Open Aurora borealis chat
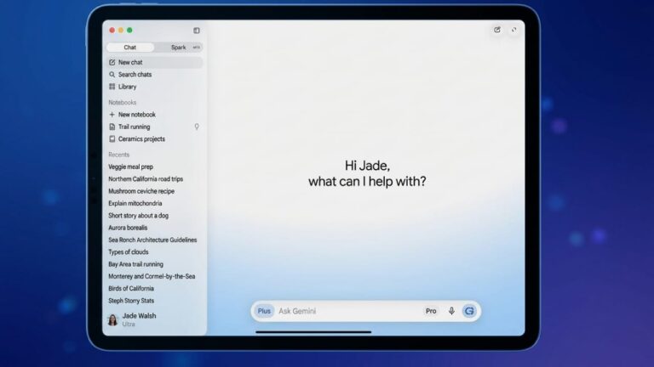654x367 pixels. point(128,228)
